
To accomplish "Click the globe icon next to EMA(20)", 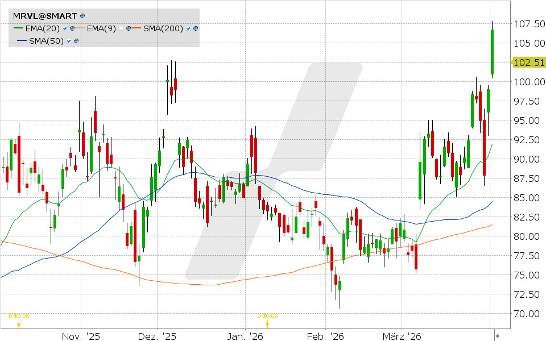I will point(72,28).
